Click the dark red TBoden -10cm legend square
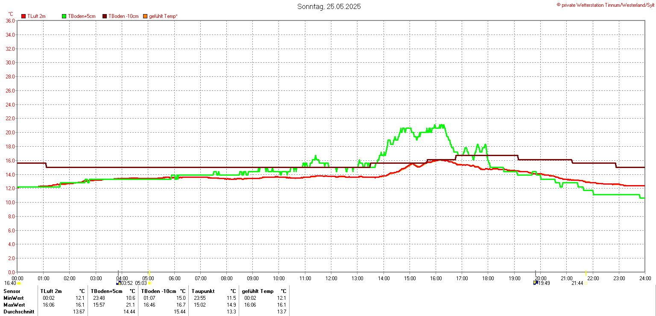 pos(105,16)
